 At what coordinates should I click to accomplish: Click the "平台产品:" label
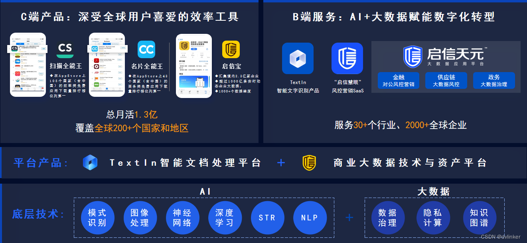click(x=41, y=163)
